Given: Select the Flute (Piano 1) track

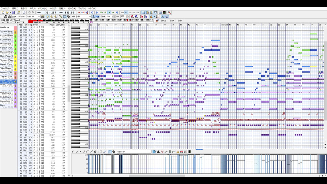Looking at the screenshot, I should pyautogui.click(x=7, y=40).
